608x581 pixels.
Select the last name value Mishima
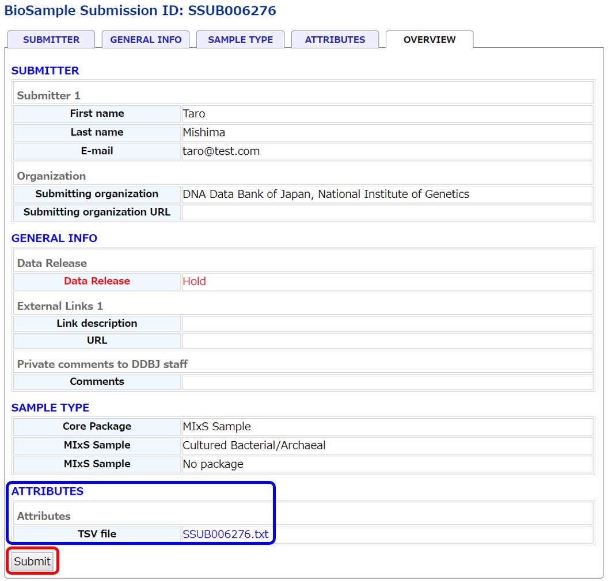tap(204, 132)
